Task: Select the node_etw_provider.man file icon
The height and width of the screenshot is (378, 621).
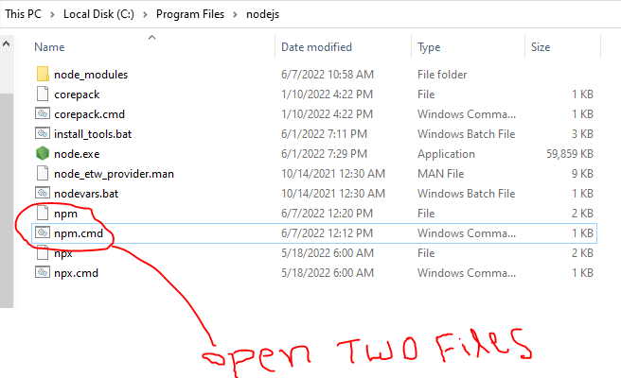Action: (43, 173)
